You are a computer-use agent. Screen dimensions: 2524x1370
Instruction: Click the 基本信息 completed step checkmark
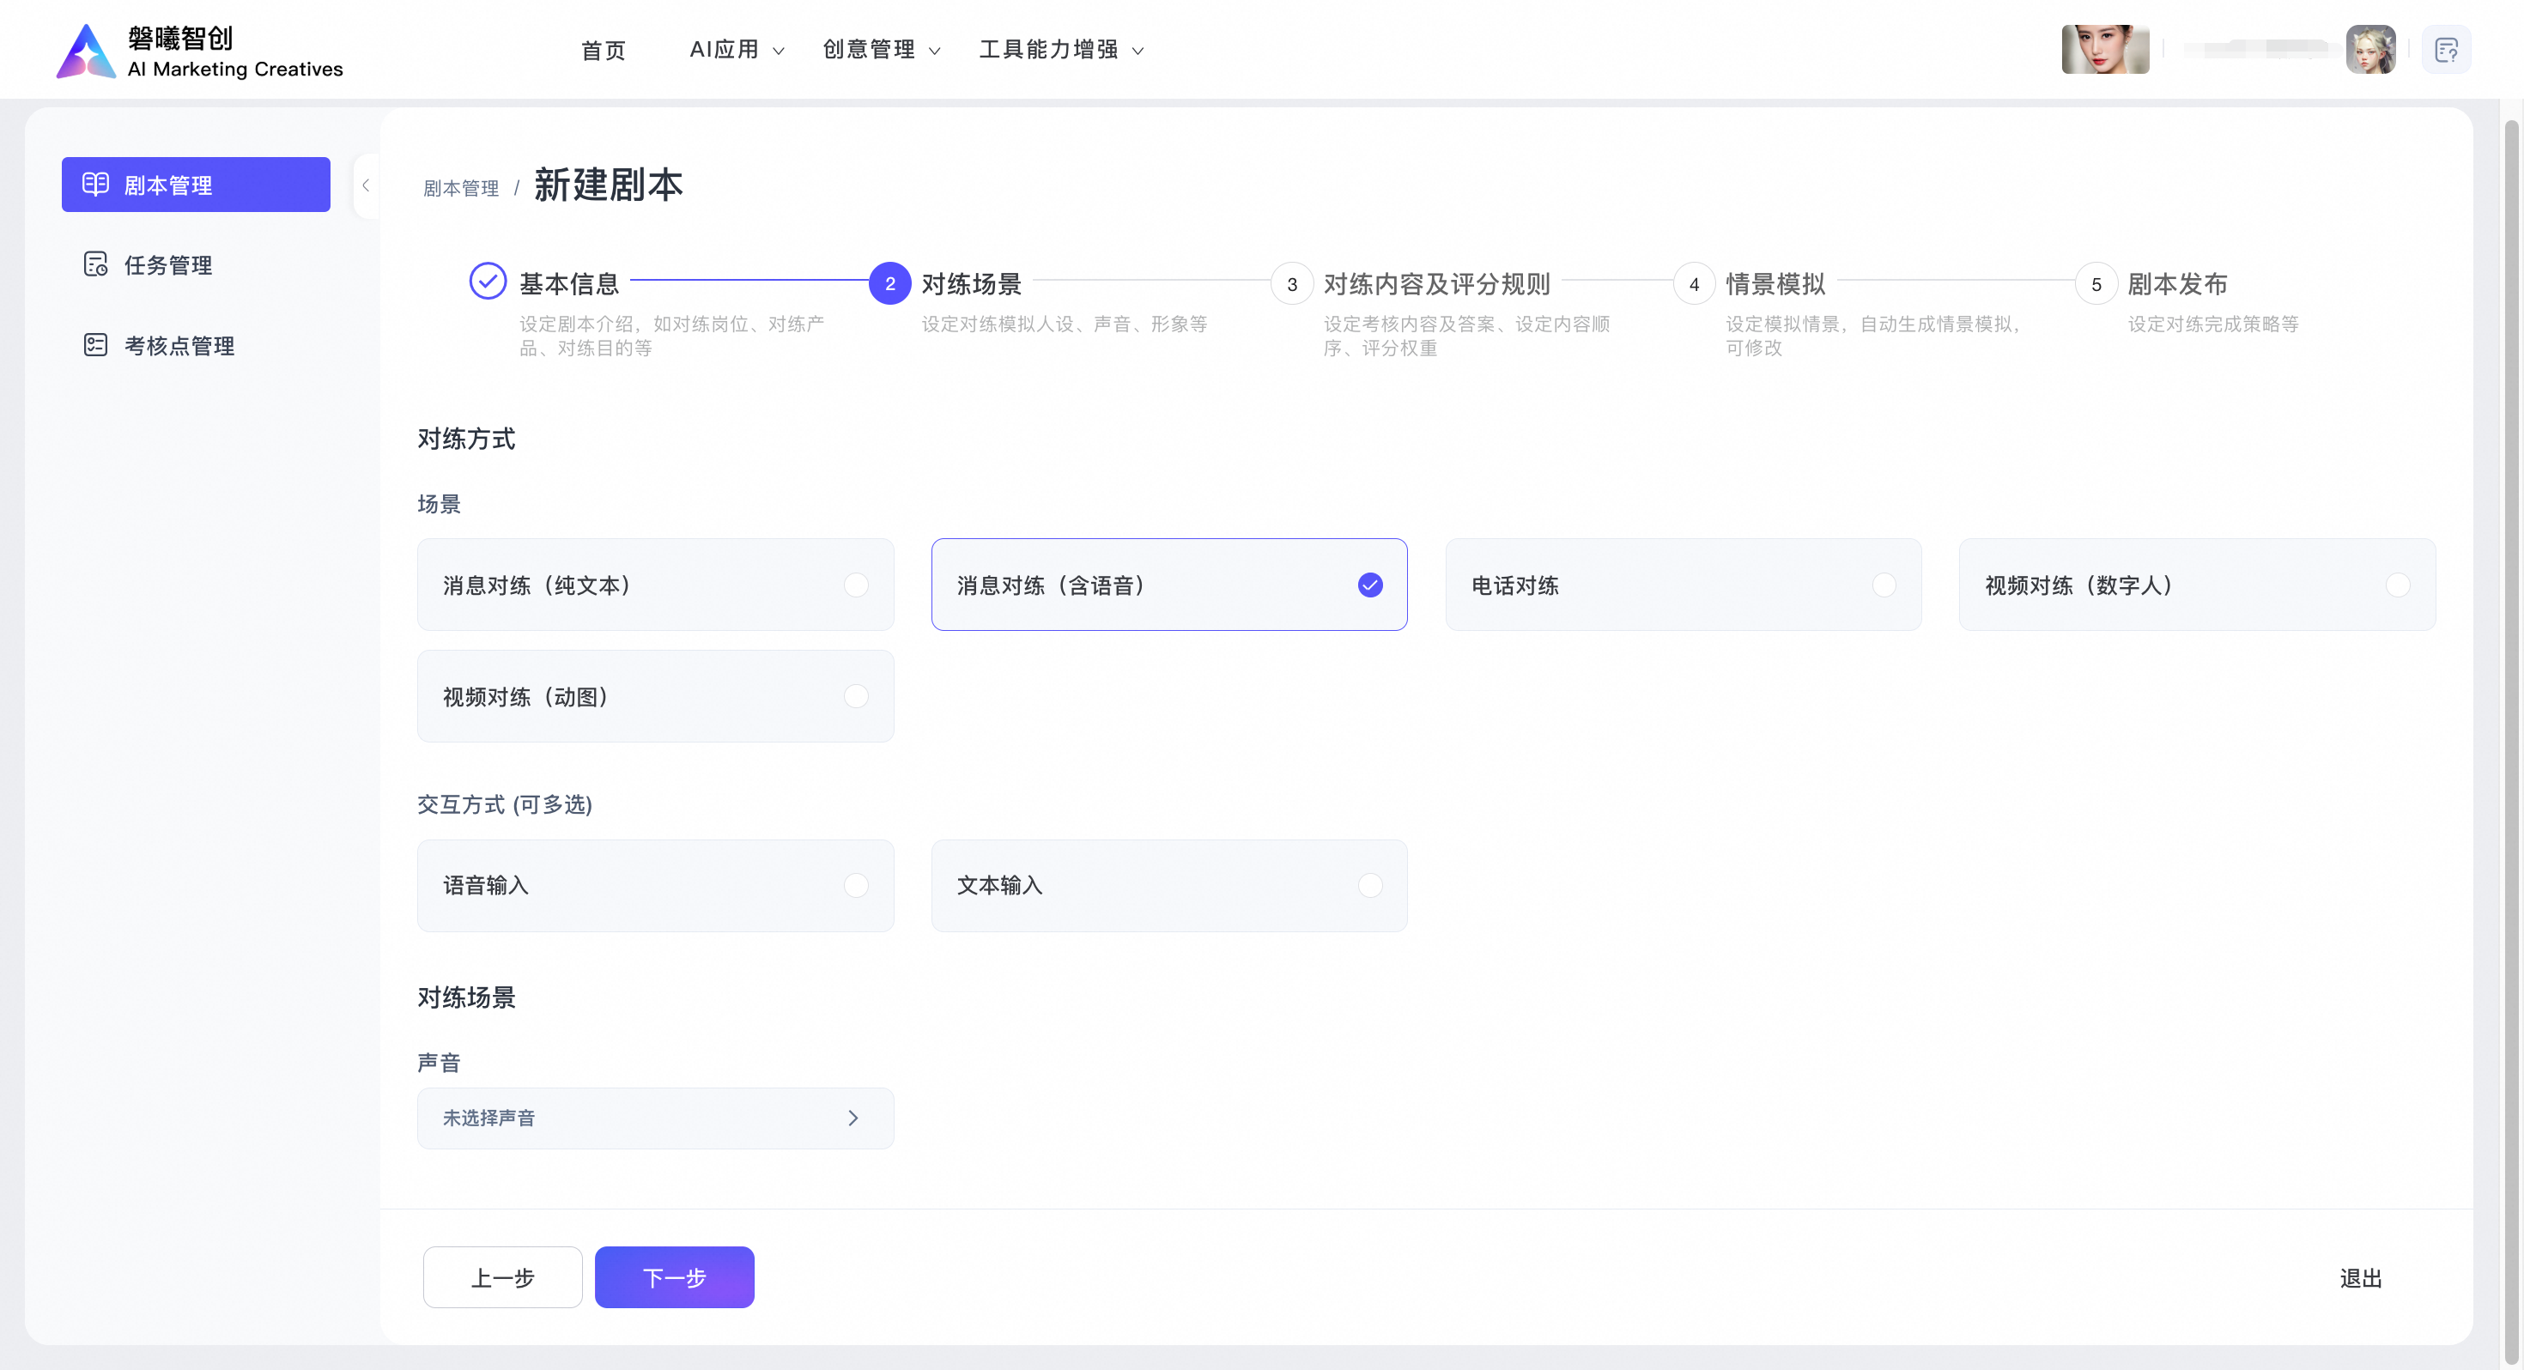click(487, 282)
